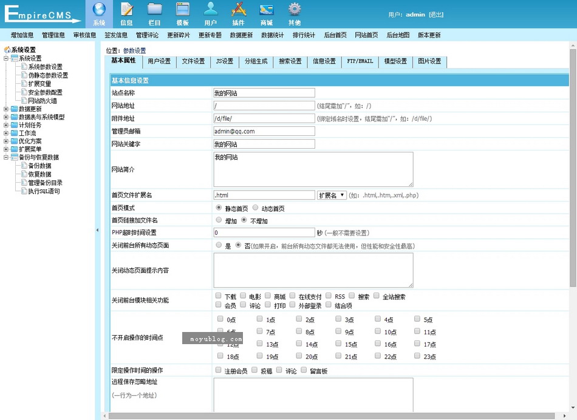Viewport: 577px width, 420px height.
Task: Open the 商城 shop icon
Action: tap(266, 10)
